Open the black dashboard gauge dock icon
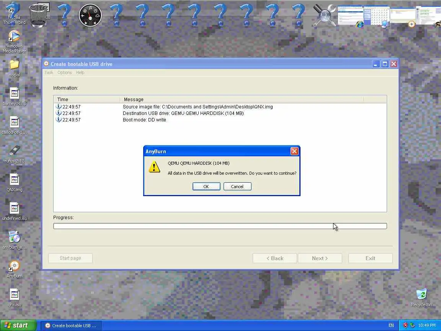The height and width of the screenshot is (331, 441). 90,15
